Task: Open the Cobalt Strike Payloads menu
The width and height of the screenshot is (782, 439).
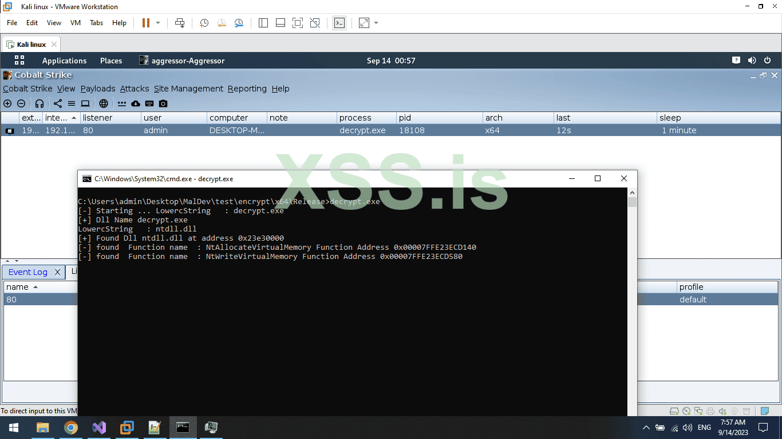Action: click(98, 89)
